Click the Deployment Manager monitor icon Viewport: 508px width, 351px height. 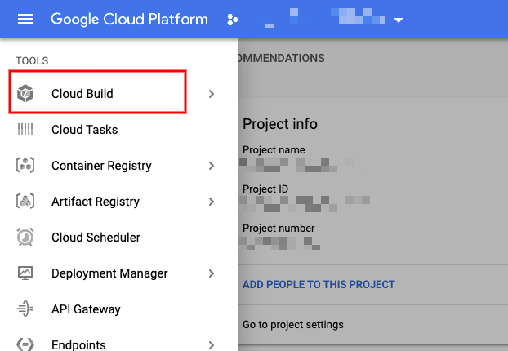point(25,273)
